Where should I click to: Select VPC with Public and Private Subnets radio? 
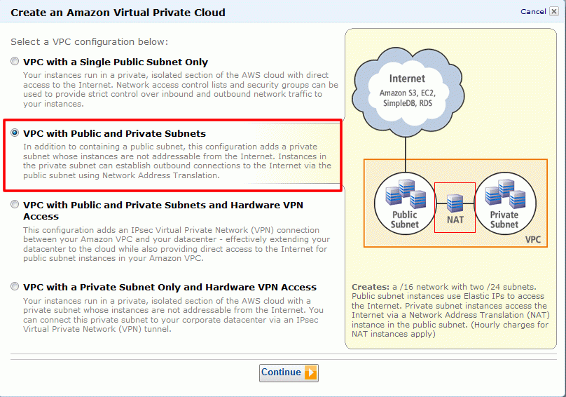click(x=15, y=133)
